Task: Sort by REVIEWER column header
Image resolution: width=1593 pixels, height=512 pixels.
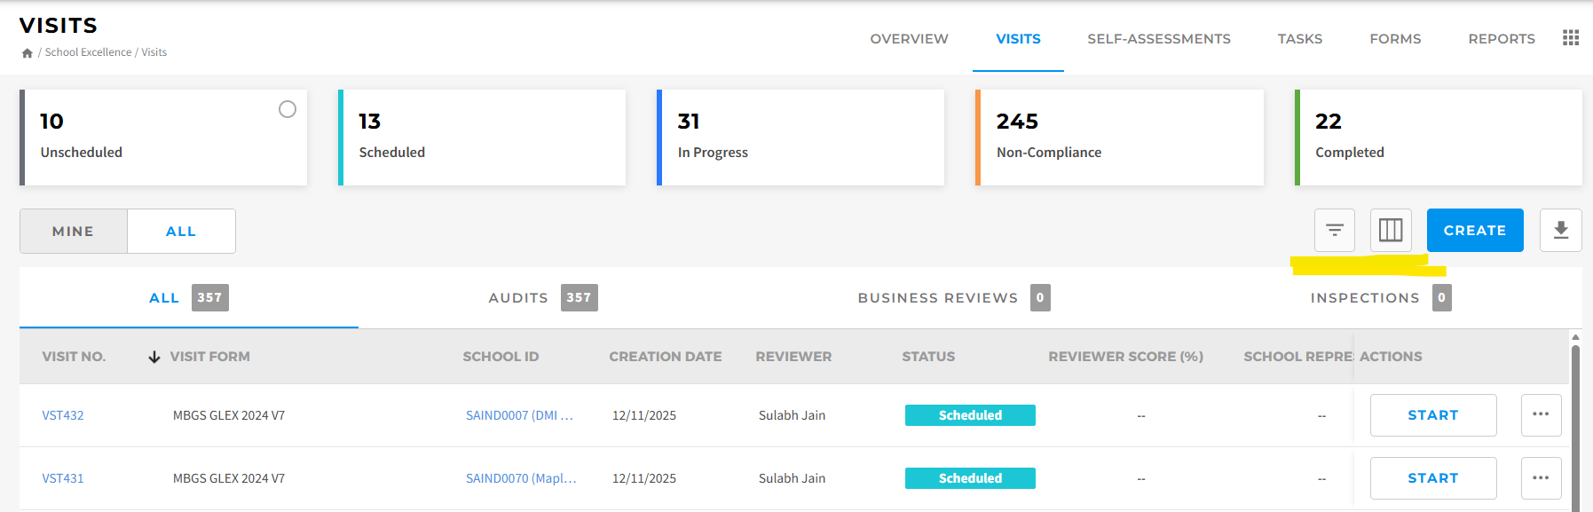Action: 793,357
